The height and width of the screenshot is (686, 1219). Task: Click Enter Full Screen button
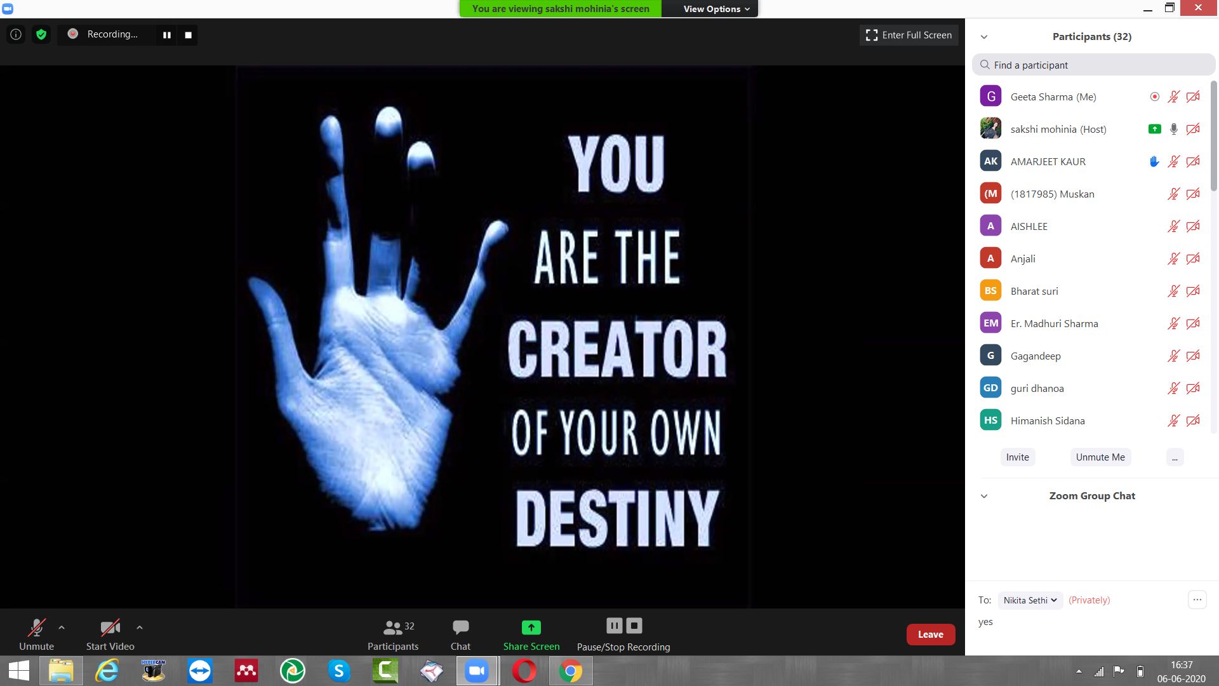click(x=909, y=35)
